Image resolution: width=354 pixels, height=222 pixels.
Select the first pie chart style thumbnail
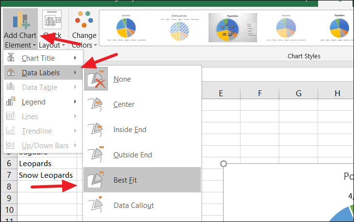(126, 28)
